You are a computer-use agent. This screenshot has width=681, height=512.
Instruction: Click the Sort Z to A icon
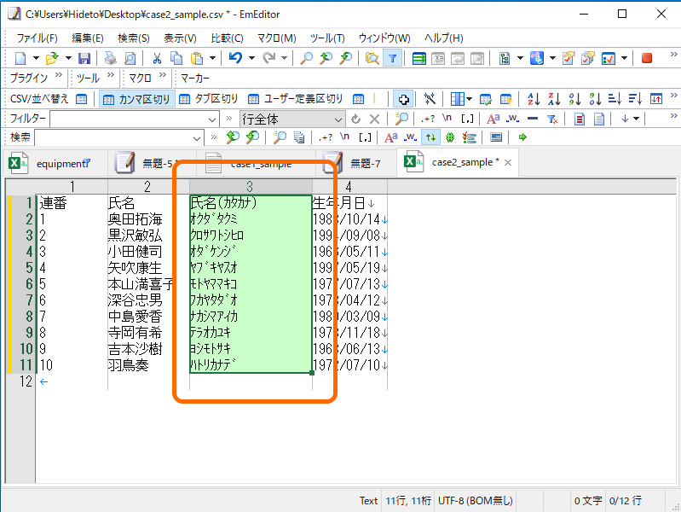click(554, 99)
